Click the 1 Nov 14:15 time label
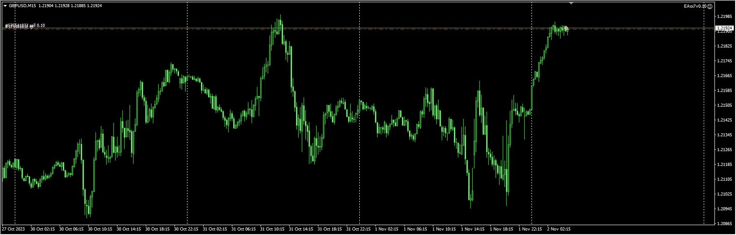 473,229
